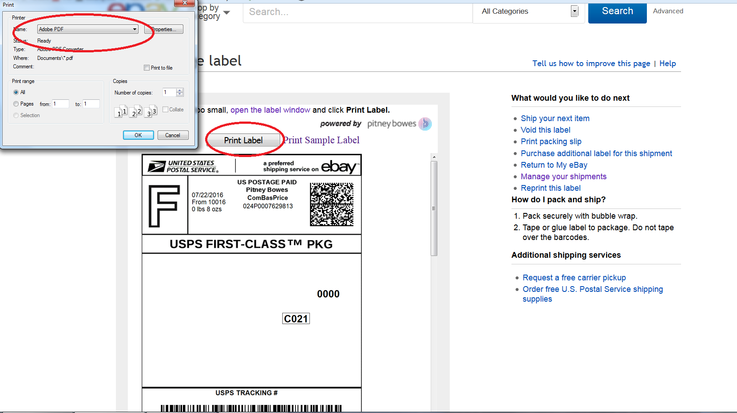Click 'Return to My eBay' link
Viewport: 737px width, 413px height.
point(554,165)
